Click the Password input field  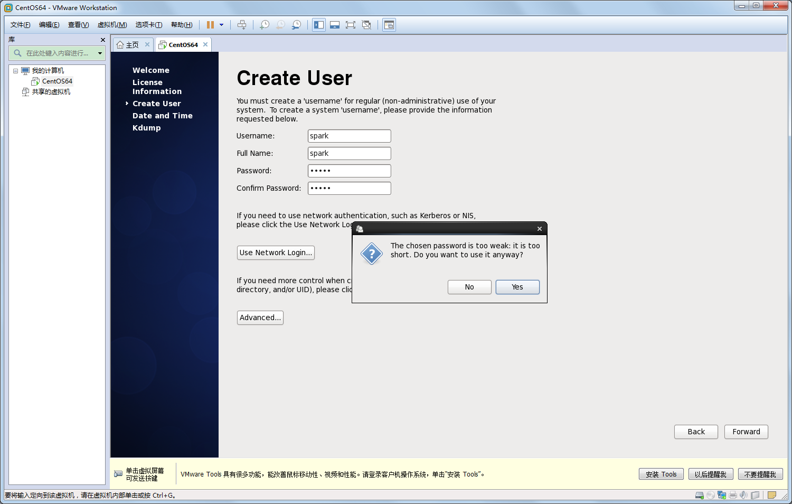pos(350,171)
